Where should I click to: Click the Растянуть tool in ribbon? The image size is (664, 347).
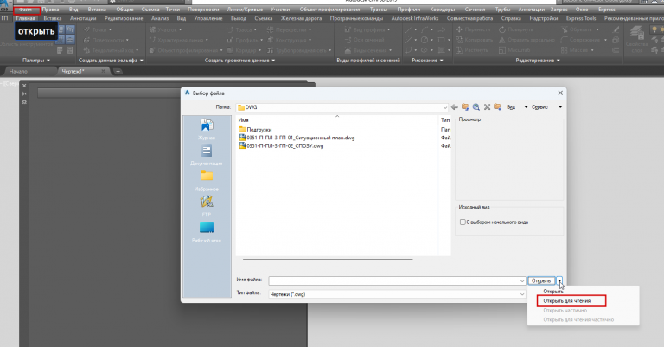(x=472, y=50)
